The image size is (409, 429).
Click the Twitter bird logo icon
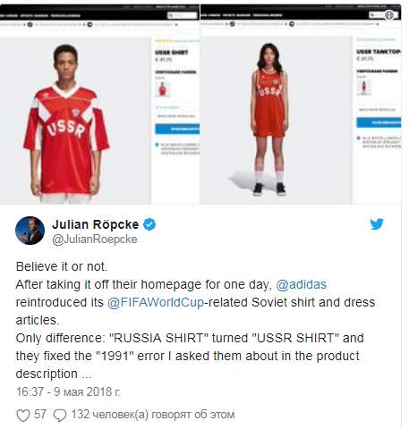377,224
